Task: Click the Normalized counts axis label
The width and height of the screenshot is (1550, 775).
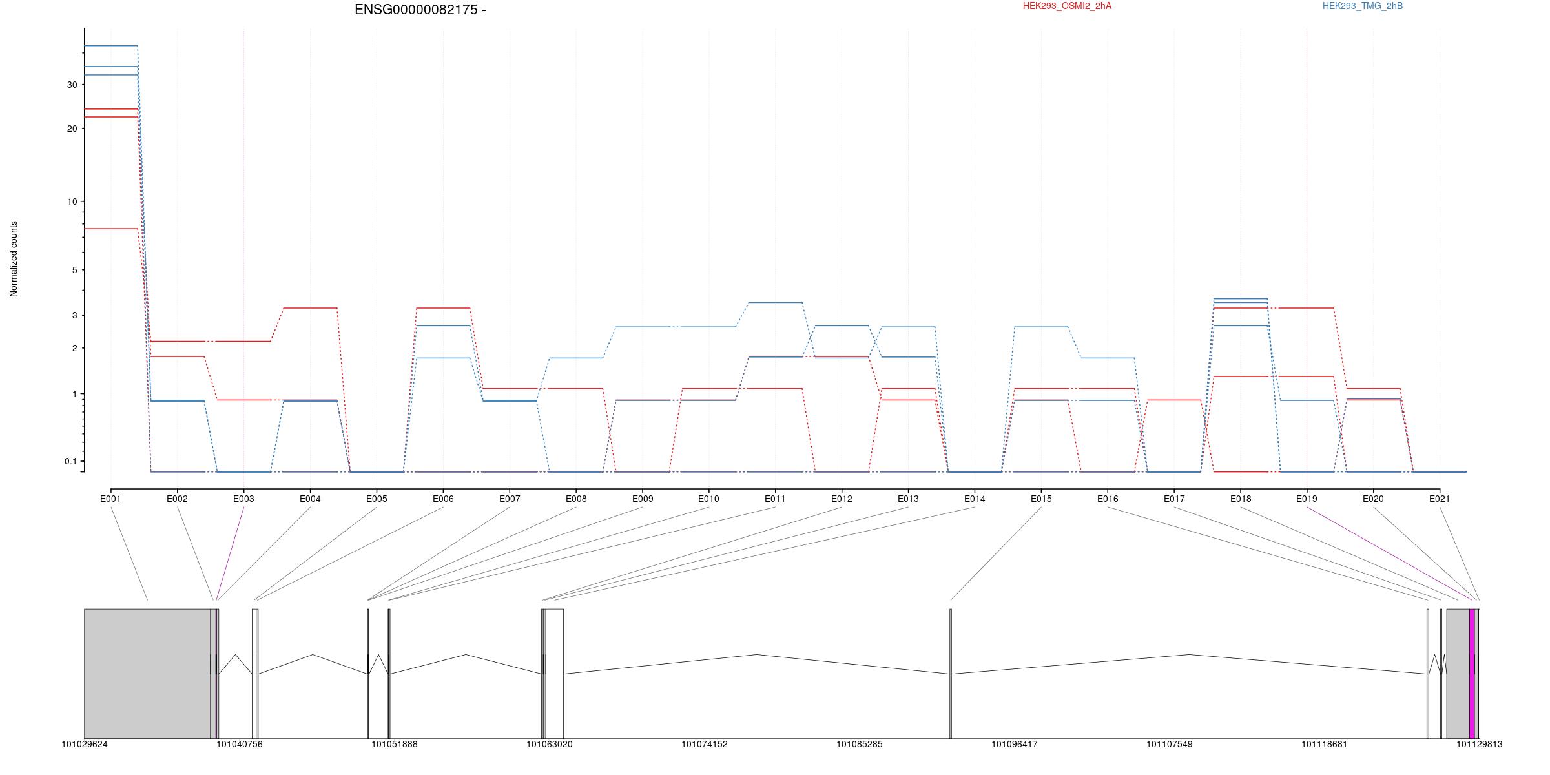Action: coord(14,259)
